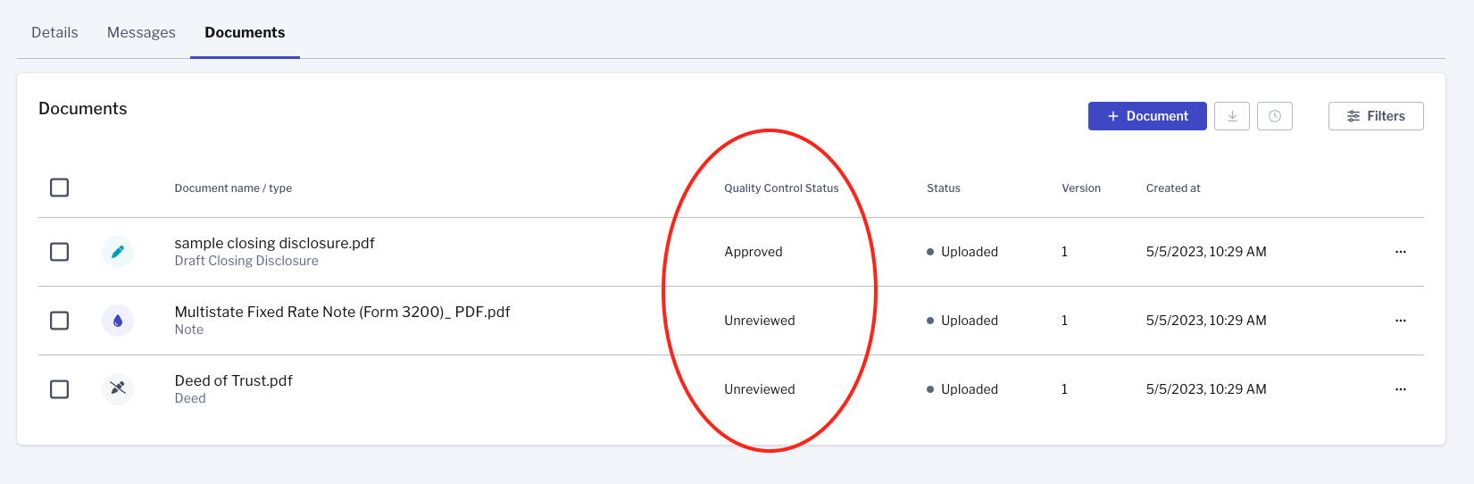Viewport: 1474px width, 484px height.
Task: Switch to the Details tab
Action: tap(54, 32)
